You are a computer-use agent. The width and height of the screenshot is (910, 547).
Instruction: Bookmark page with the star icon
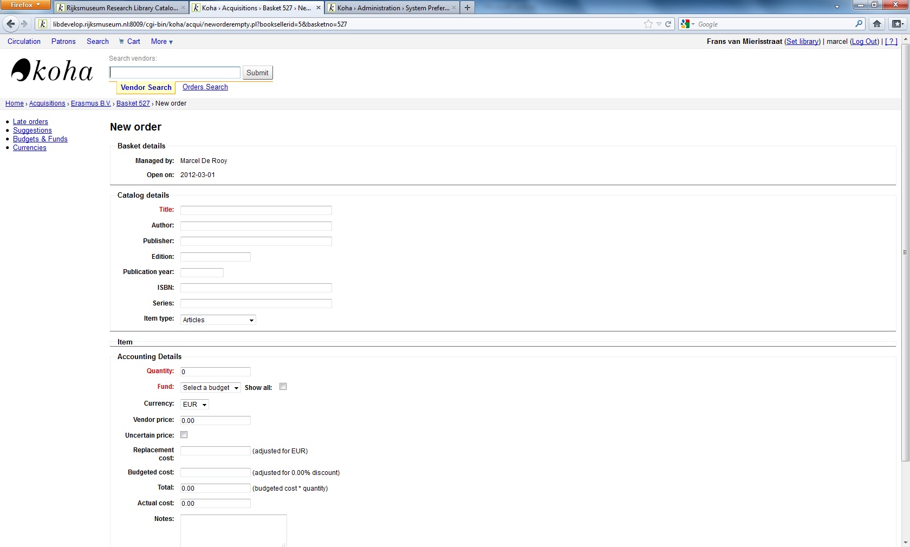pyautogui.click(x=648, y=24)
